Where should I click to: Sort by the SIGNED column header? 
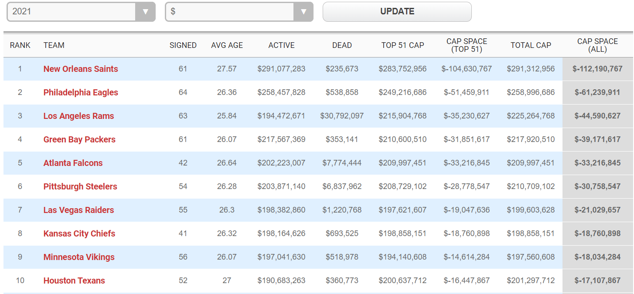pyautogui.click(x=183, y=45)
